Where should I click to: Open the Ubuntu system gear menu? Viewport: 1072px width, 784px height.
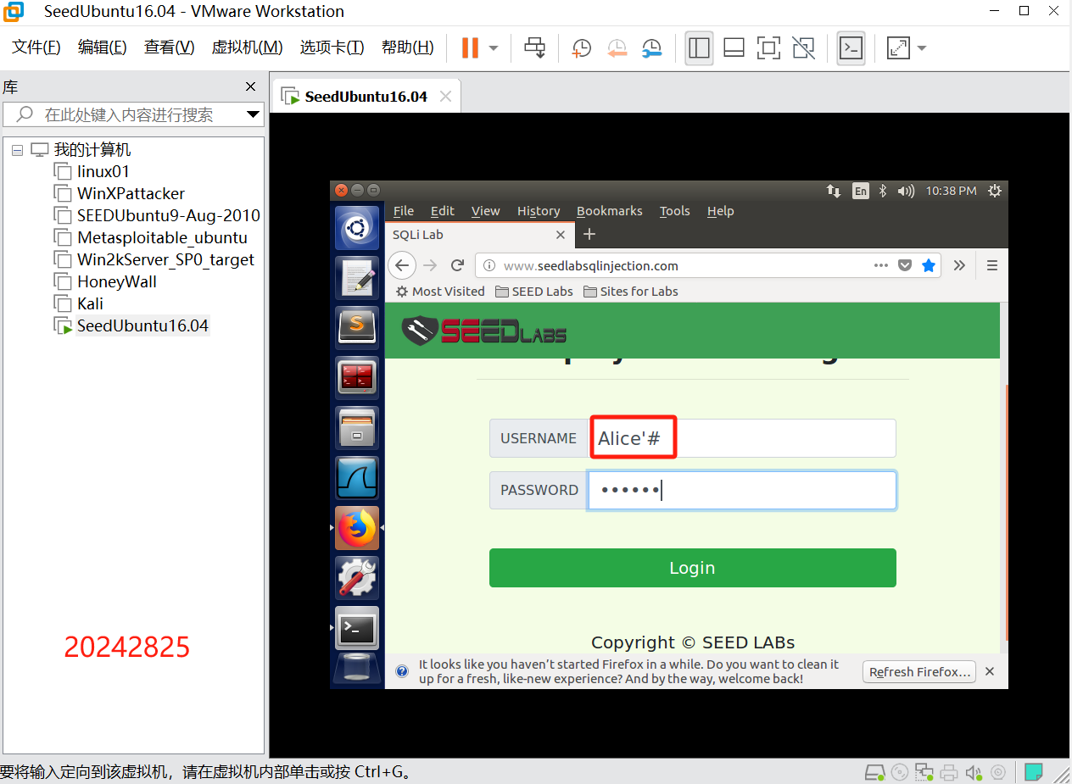click(x=995, y=191)
